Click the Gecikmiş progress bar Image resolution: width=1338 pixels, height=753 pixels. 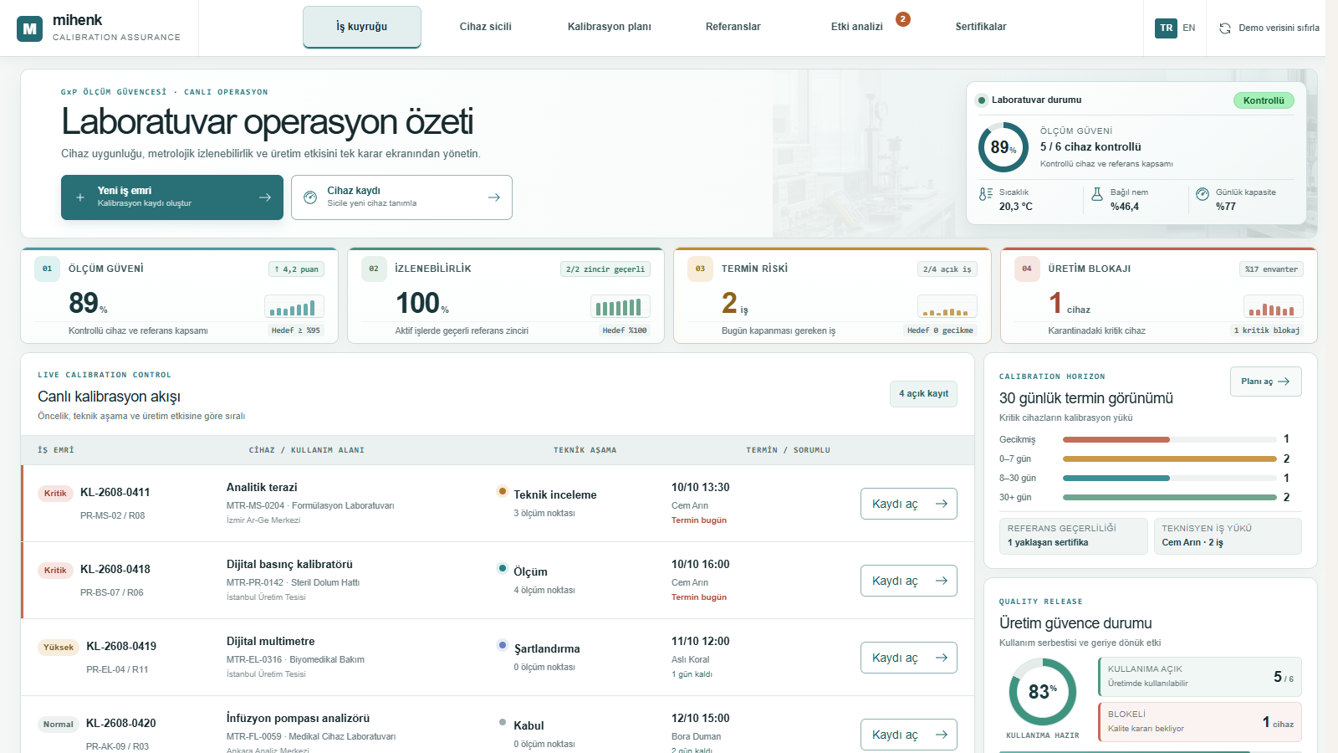1170,439
